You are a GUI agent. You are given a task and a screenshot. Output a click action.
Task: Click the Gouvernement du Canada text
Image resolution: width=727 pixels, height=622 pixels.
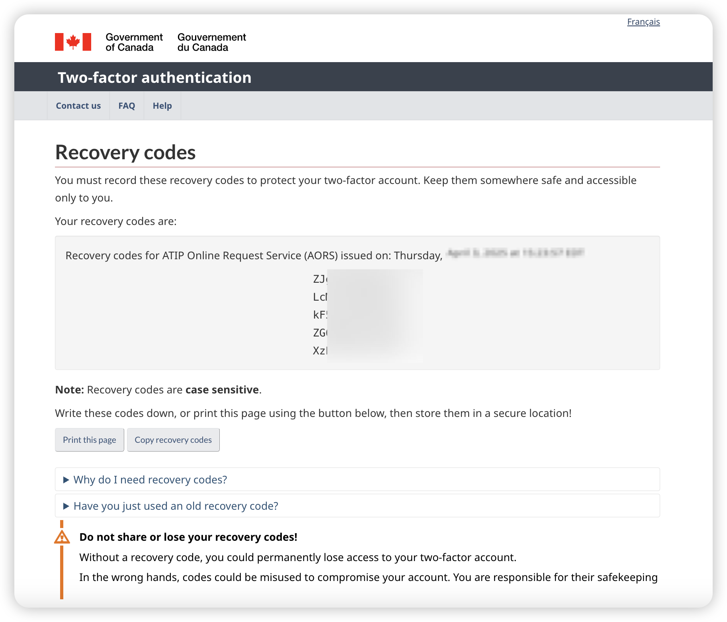[212, 42]
